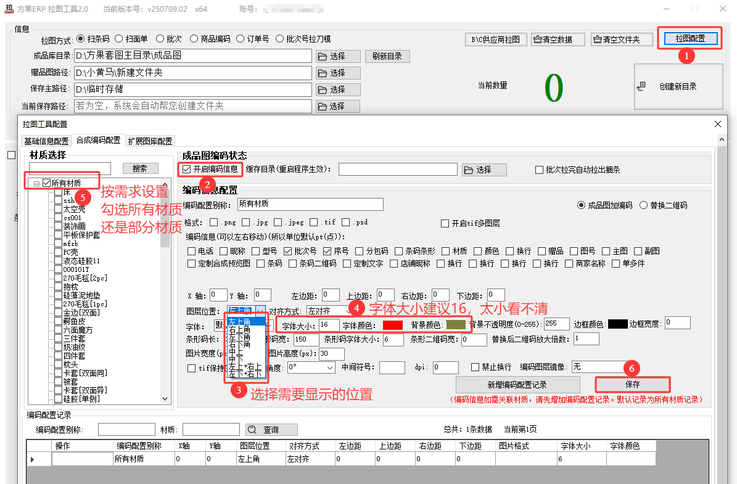
Task: Select 成品图加编码 radio
Action: (582, 205)
